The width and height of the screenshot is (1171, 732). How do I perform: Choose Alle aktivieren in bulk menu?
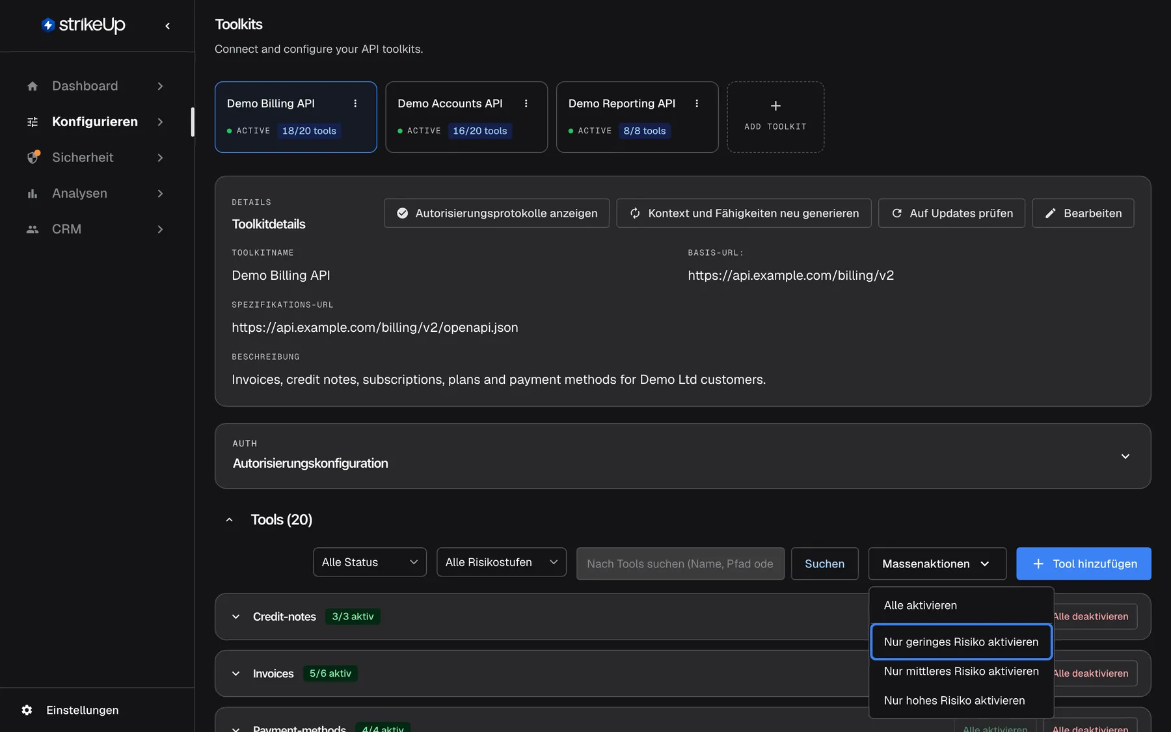[x=962, y=605]
